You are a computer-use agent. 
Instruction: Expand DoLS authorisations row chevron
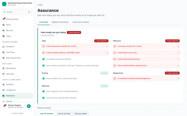click(x=178, y=66)
